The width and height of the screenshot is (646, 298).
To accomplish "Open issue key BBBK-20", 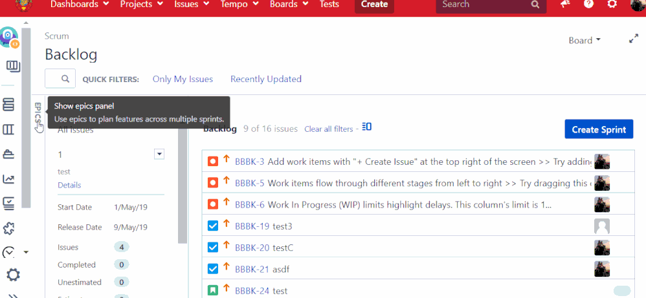I will coord(252,248).
